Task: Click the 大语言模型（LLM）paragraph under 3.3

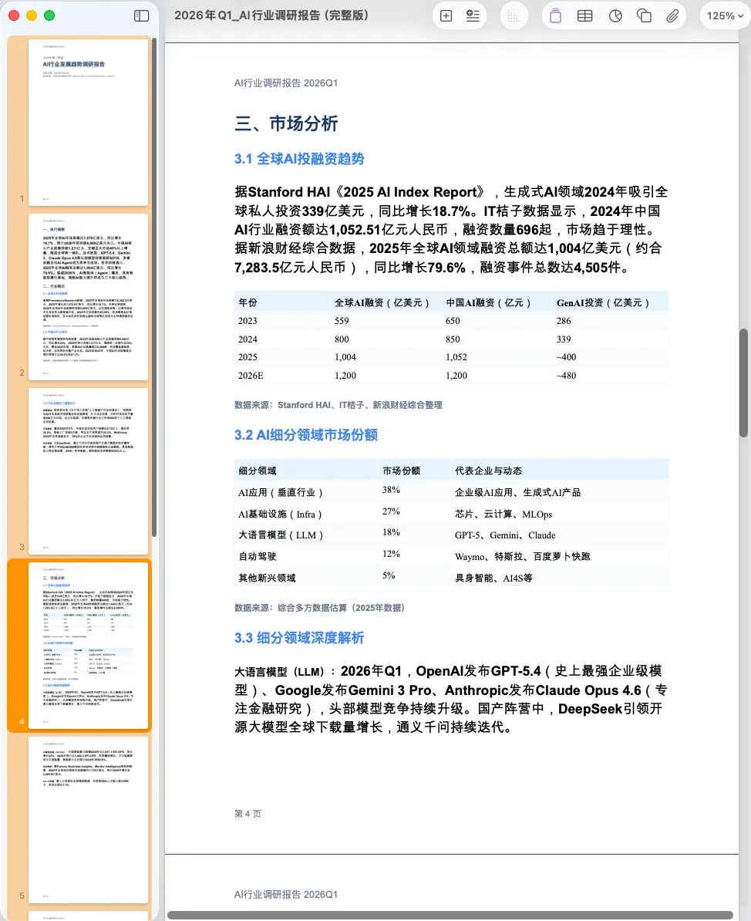Action: click(x=451, y=699)
